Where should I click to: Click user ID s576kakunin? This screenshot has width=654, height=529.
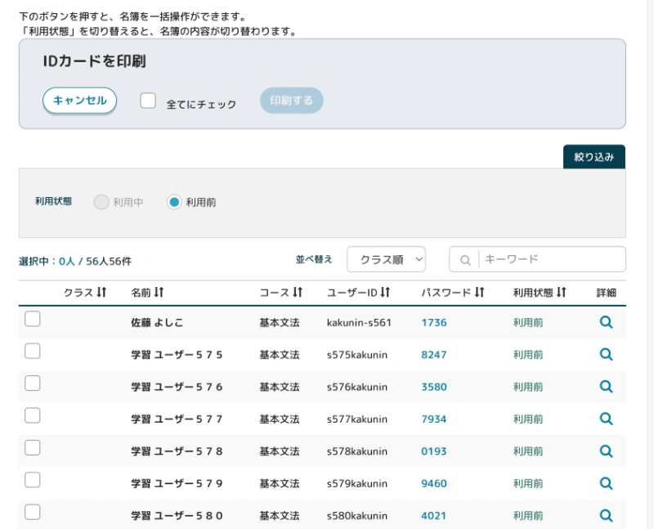[x=357, y=387]
